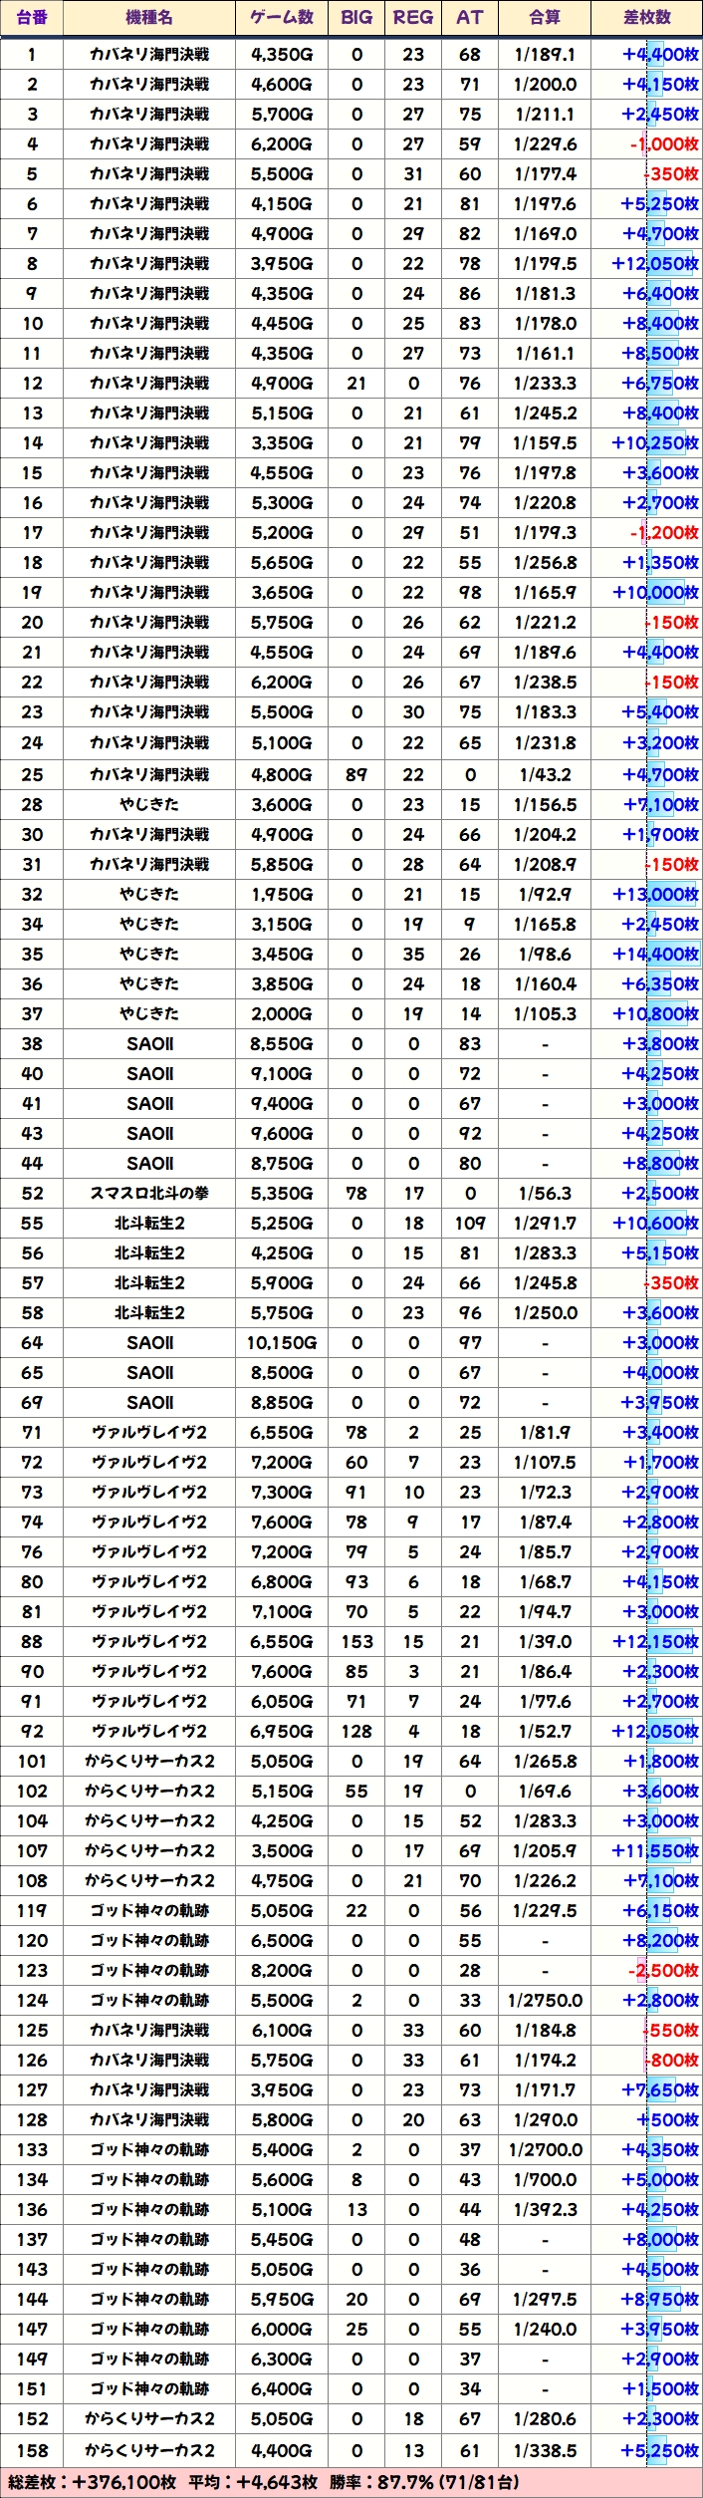
Task: Click the 10,150G game count cell
Action: coord(282,1342)
